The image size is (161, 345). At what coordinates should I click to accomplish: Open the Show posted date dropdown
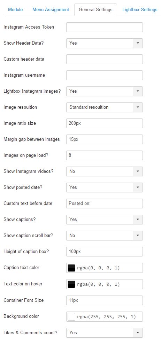click(105, 187)
